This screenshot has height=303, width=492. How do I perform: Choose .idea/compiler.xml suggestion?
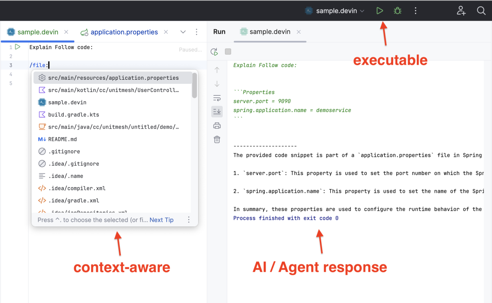coord(113,188)
